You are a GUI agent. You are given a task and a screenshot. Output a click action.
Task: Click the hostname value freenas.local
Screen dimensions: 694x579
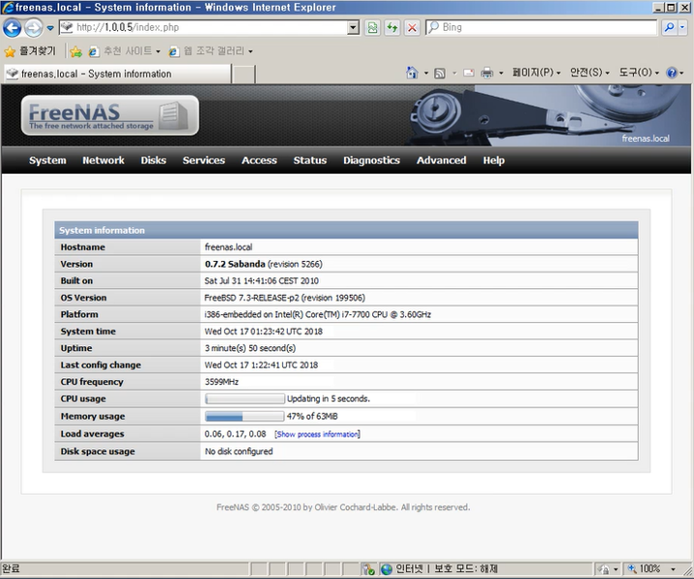coord(228,247)
